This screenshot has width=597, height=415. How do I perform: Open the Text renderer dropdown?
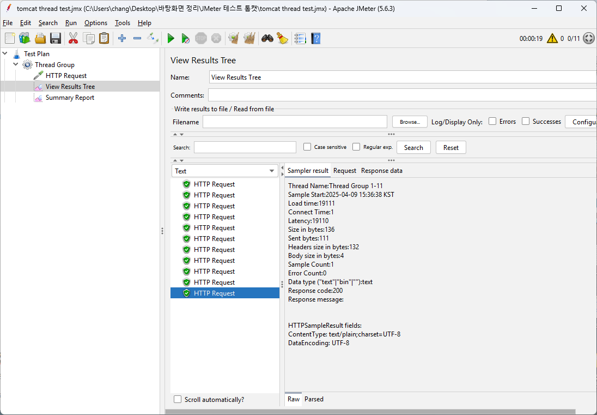pyautogui.click(x=224, y=171)
